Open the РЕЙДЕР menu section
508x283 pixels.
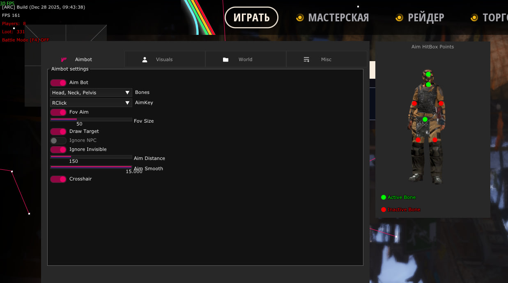tap(425, 18)
